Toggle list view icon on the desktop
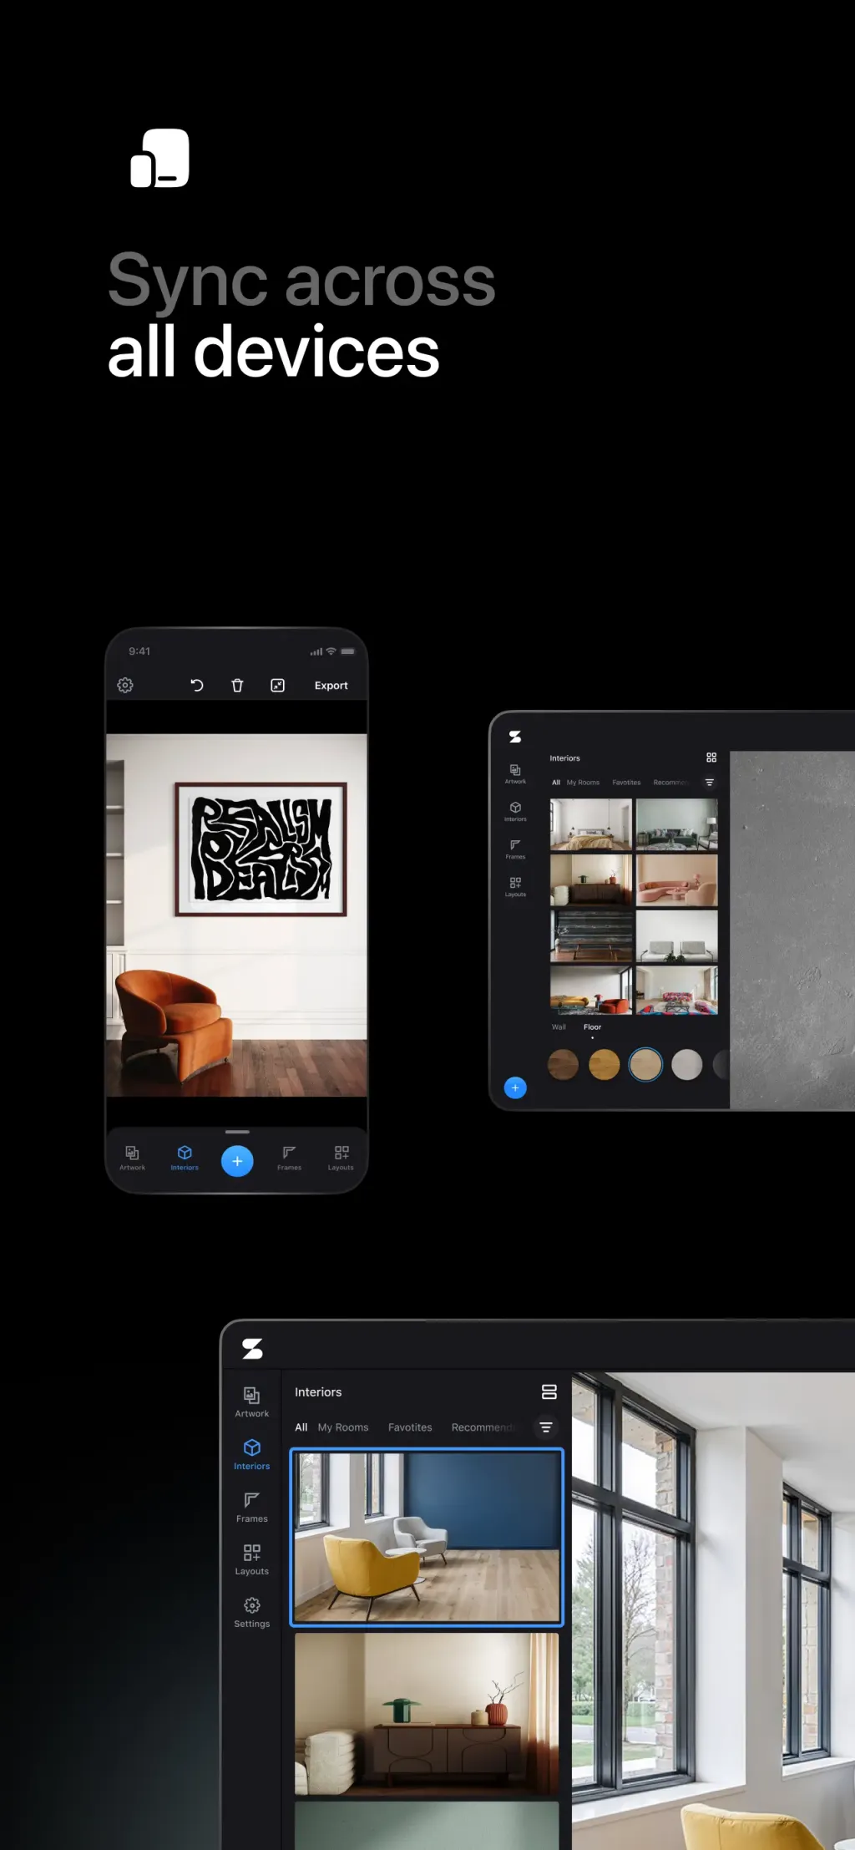Image resolution: width=855 pixels, height=1850 pixels. 549,1391
